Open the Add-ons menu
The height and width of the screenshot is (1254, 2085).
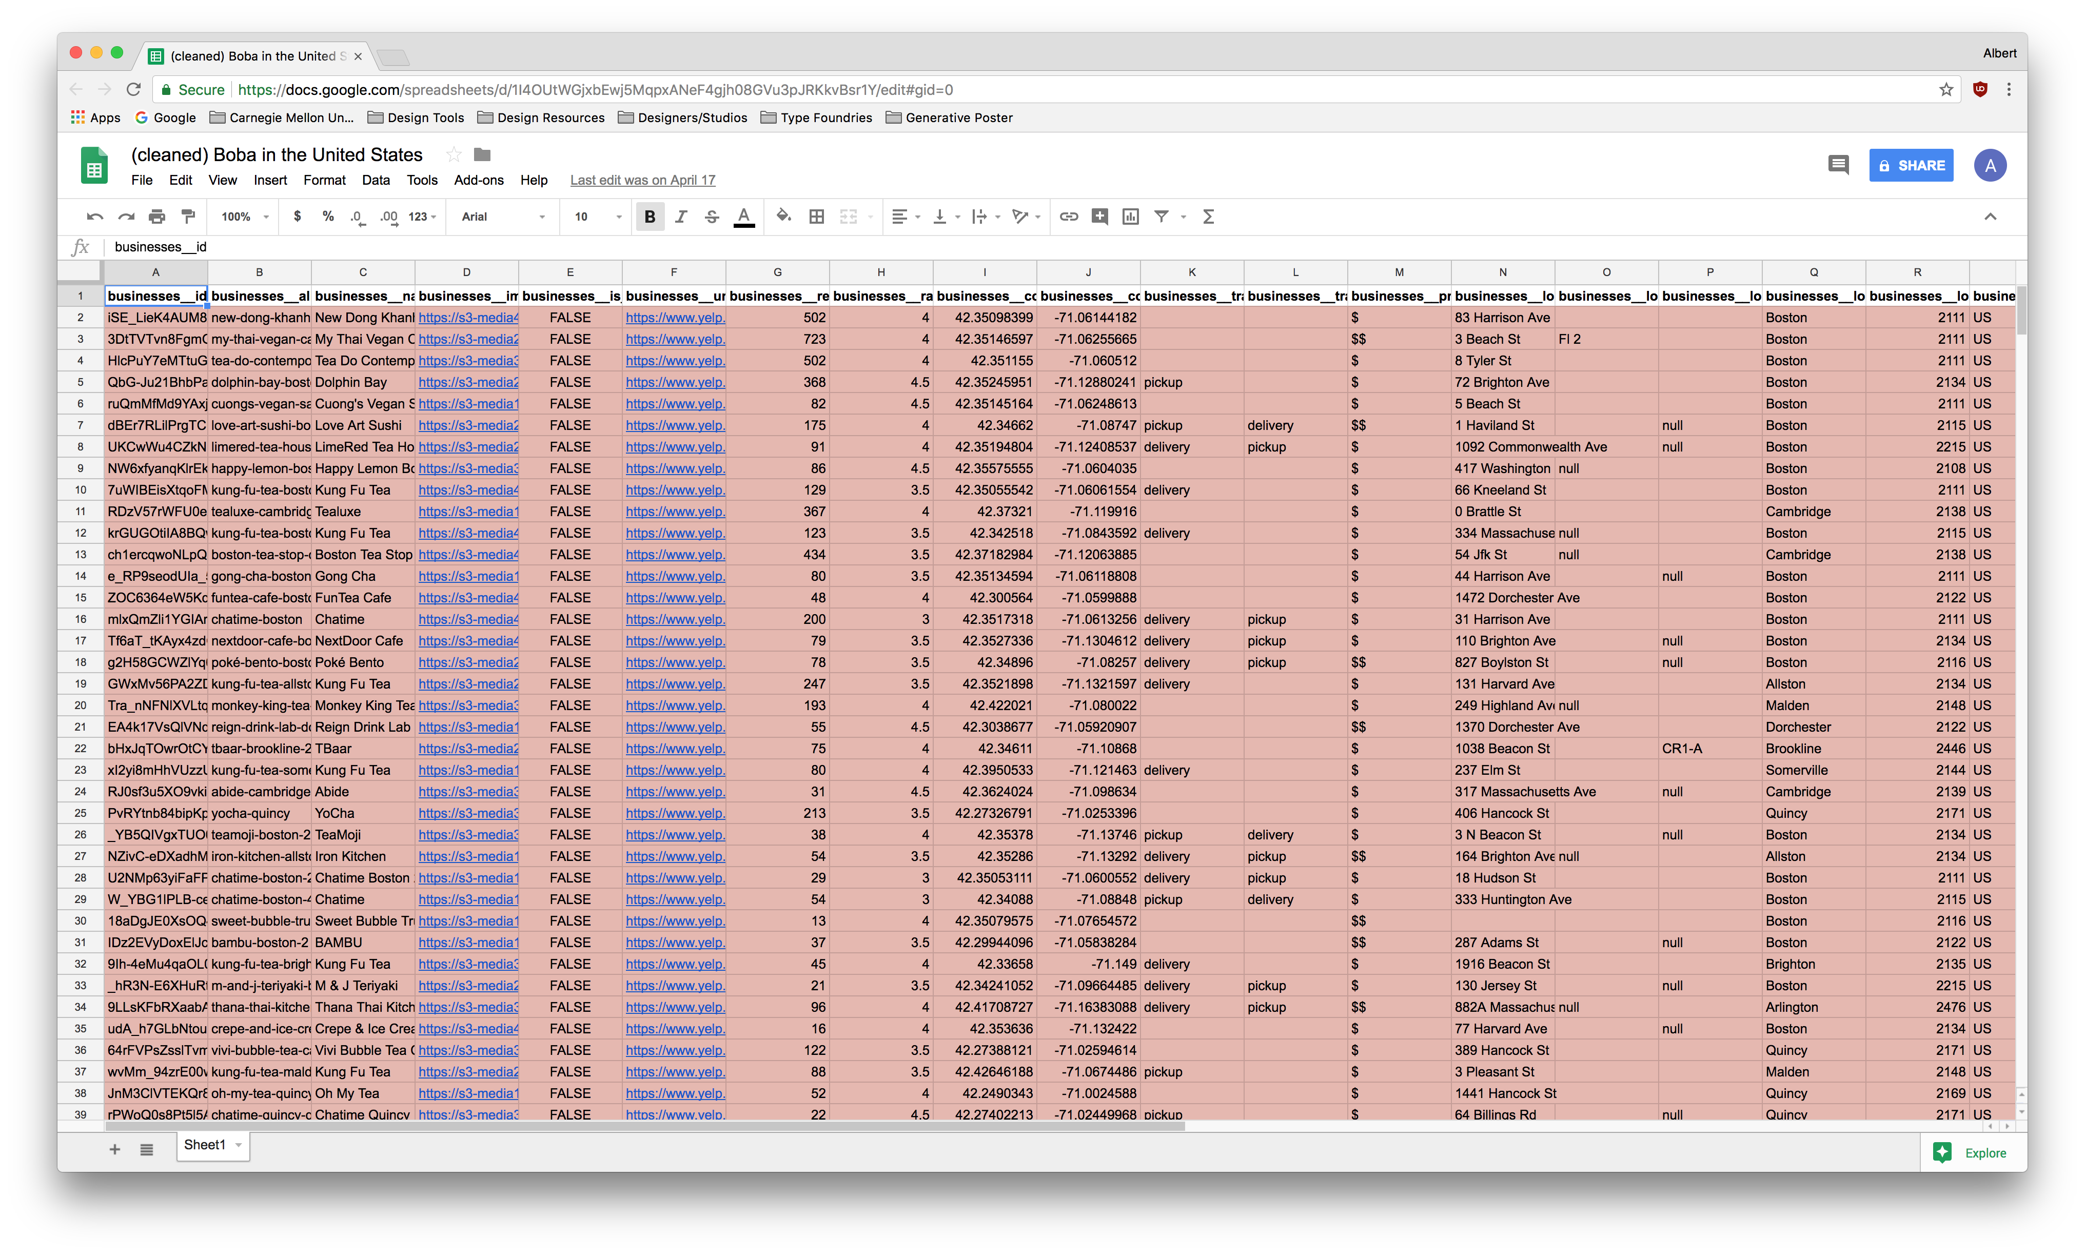tap(479, 180)
